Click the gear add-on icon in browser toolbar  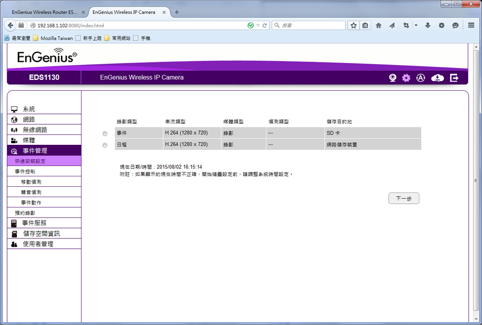click(x=442, y=25)
